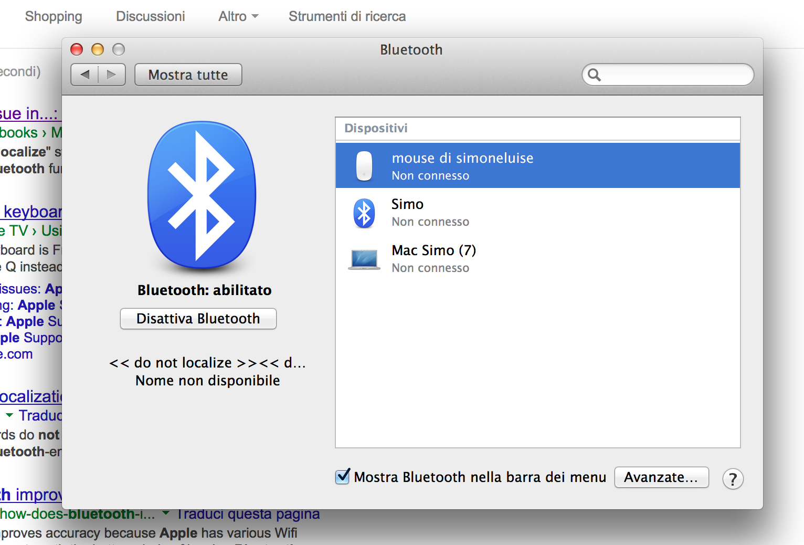This screenshot has width=804, height=545.
Task: Click the large Bluetooth logo
Action: pos(202,195)
